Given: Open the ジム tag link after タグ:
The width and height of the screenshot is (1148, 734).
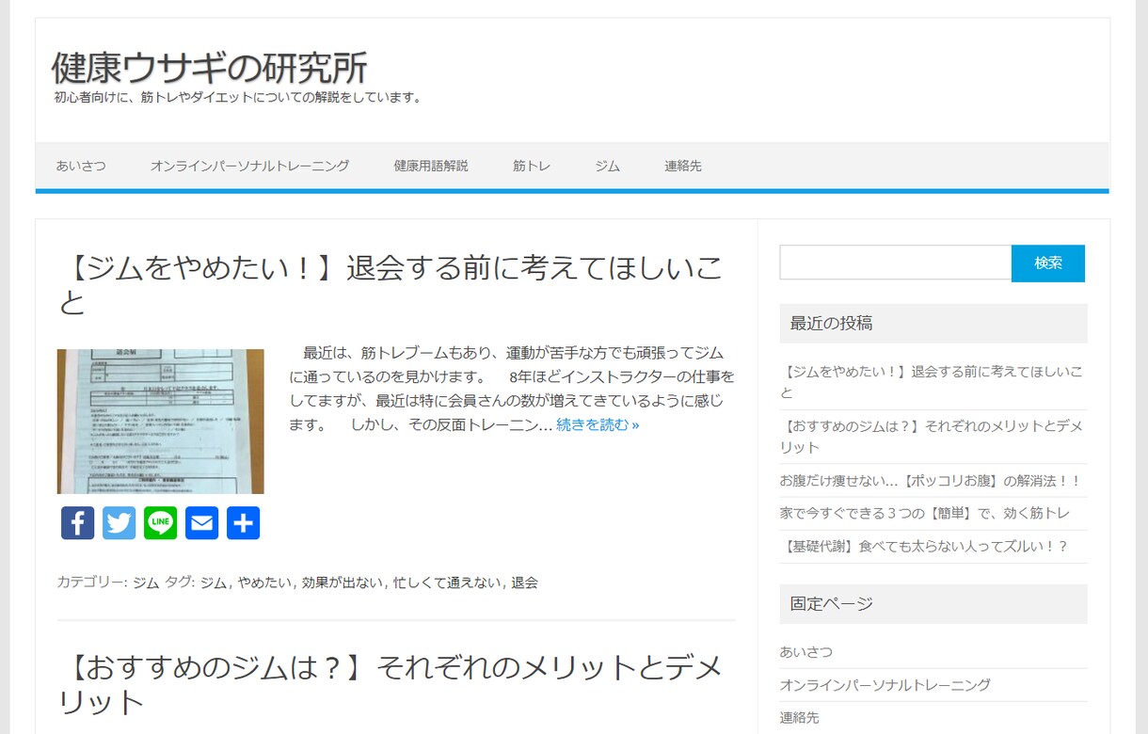Looking at the screenshot, I should (214, 582).
